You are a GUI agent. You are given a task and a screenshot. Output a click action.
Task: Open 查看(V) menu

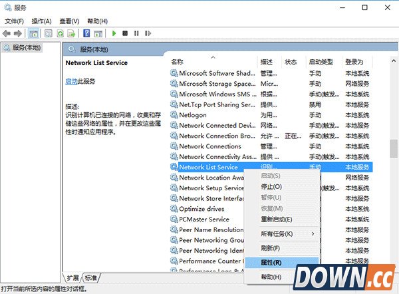click(x=69, y=21)
